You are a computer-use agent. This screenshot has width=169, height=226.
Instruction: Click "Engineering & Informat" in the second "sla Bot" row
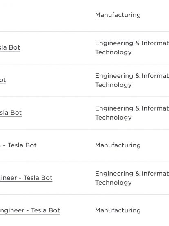[132, 108]
